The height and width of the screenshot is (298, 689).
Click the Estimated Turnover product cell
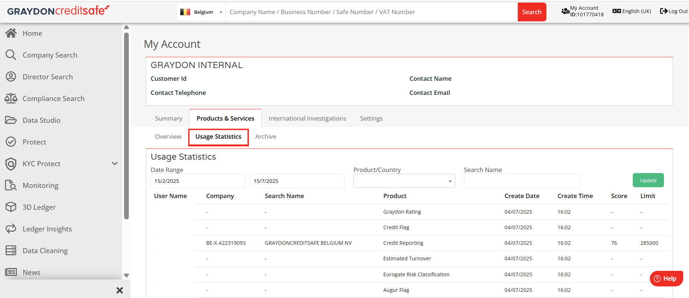(x=407, y=259)
